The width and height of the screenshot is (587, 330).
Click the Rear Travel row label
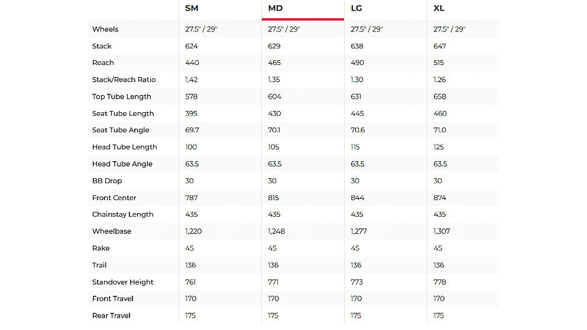point(112,316)
